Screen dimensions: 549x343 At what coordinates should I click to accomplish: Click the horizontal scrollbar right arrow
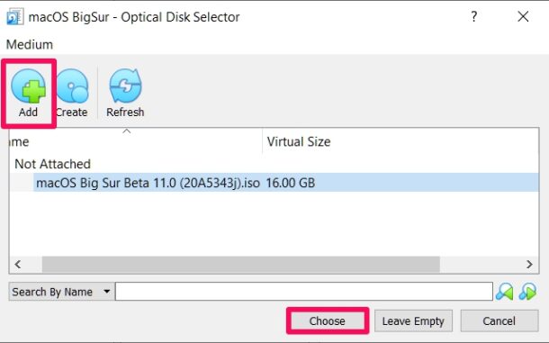(x=529, y=264)
